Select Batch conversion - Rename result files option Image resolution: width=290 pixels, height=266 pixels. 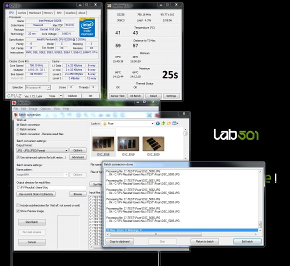pos(18,134)
